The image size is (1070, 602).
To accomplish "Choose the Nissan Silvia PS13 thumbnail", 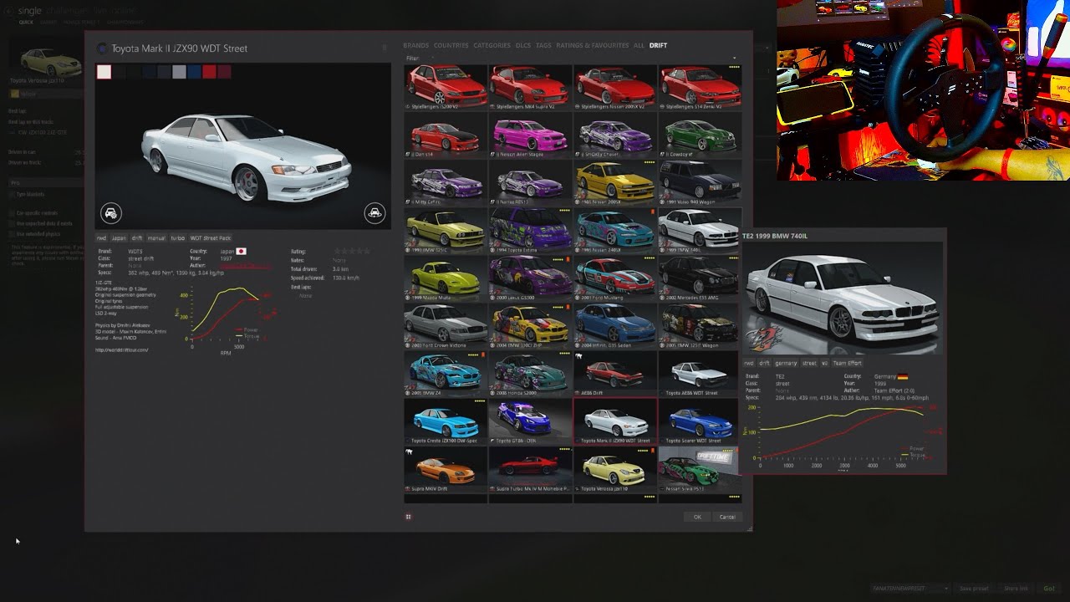I will point(699,468).
